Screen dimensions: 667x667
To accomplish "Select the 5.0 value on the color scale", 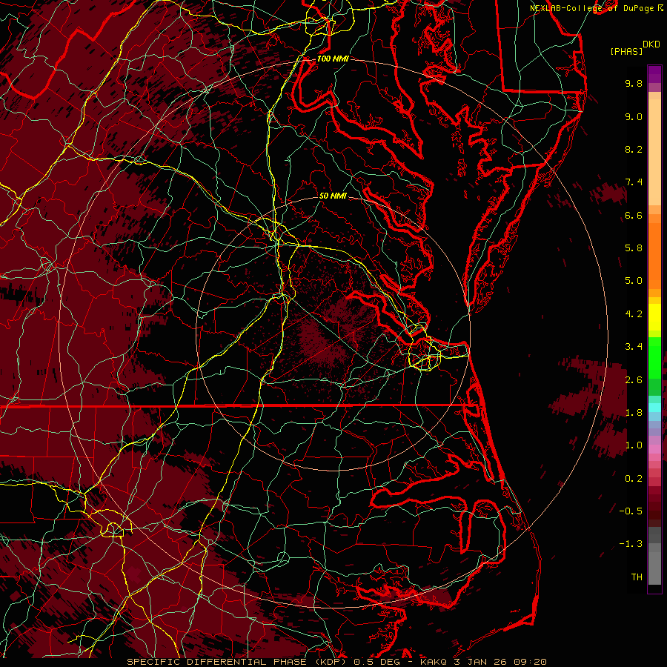I will tap(634, 281).
